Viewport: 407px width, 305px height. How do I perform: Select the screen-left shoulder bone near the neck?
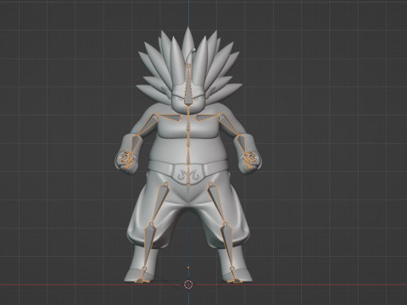point(169,118)
